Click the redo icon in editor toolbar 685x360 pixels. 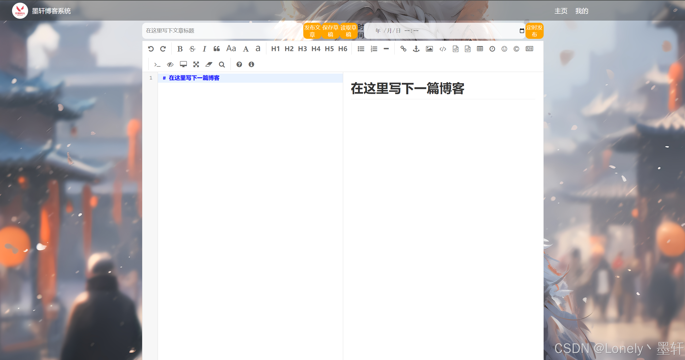163,49
